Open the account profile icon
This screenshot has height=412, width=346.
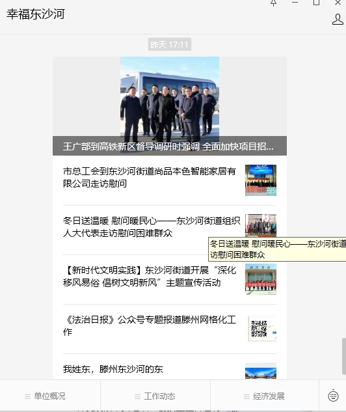[x=338, y=20]
